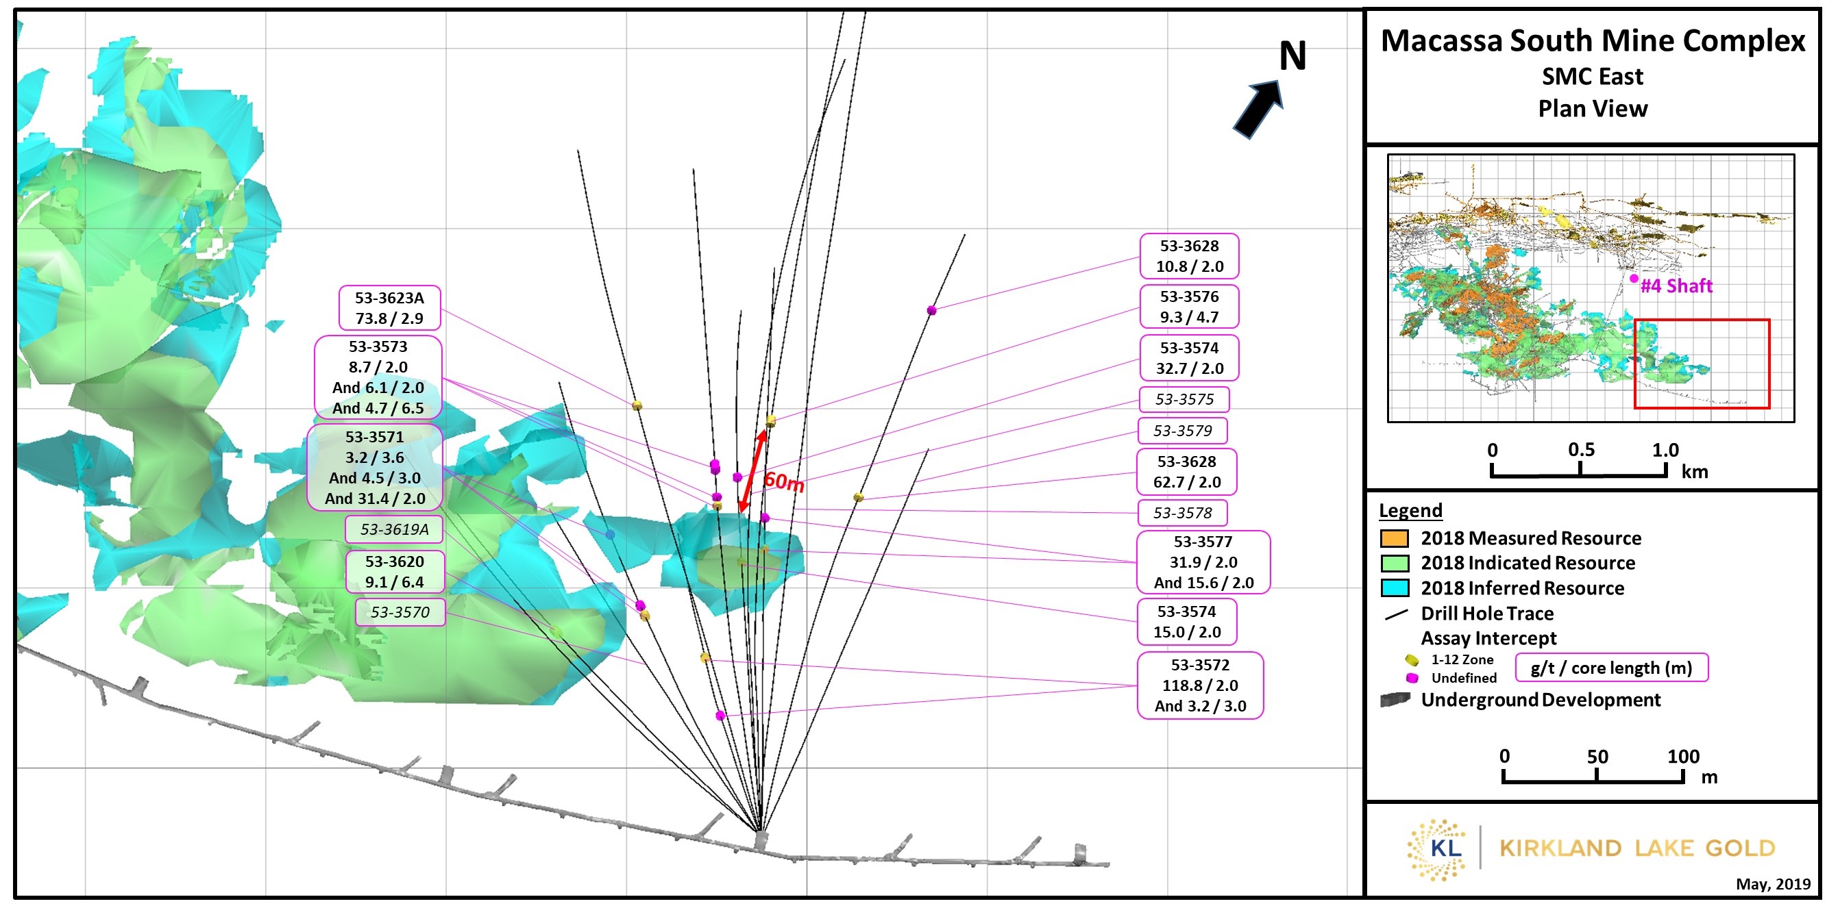This screenshot has width=1827, height=908.
Task: Click the Underground Development legend symbol
Action: (1395, 701)
